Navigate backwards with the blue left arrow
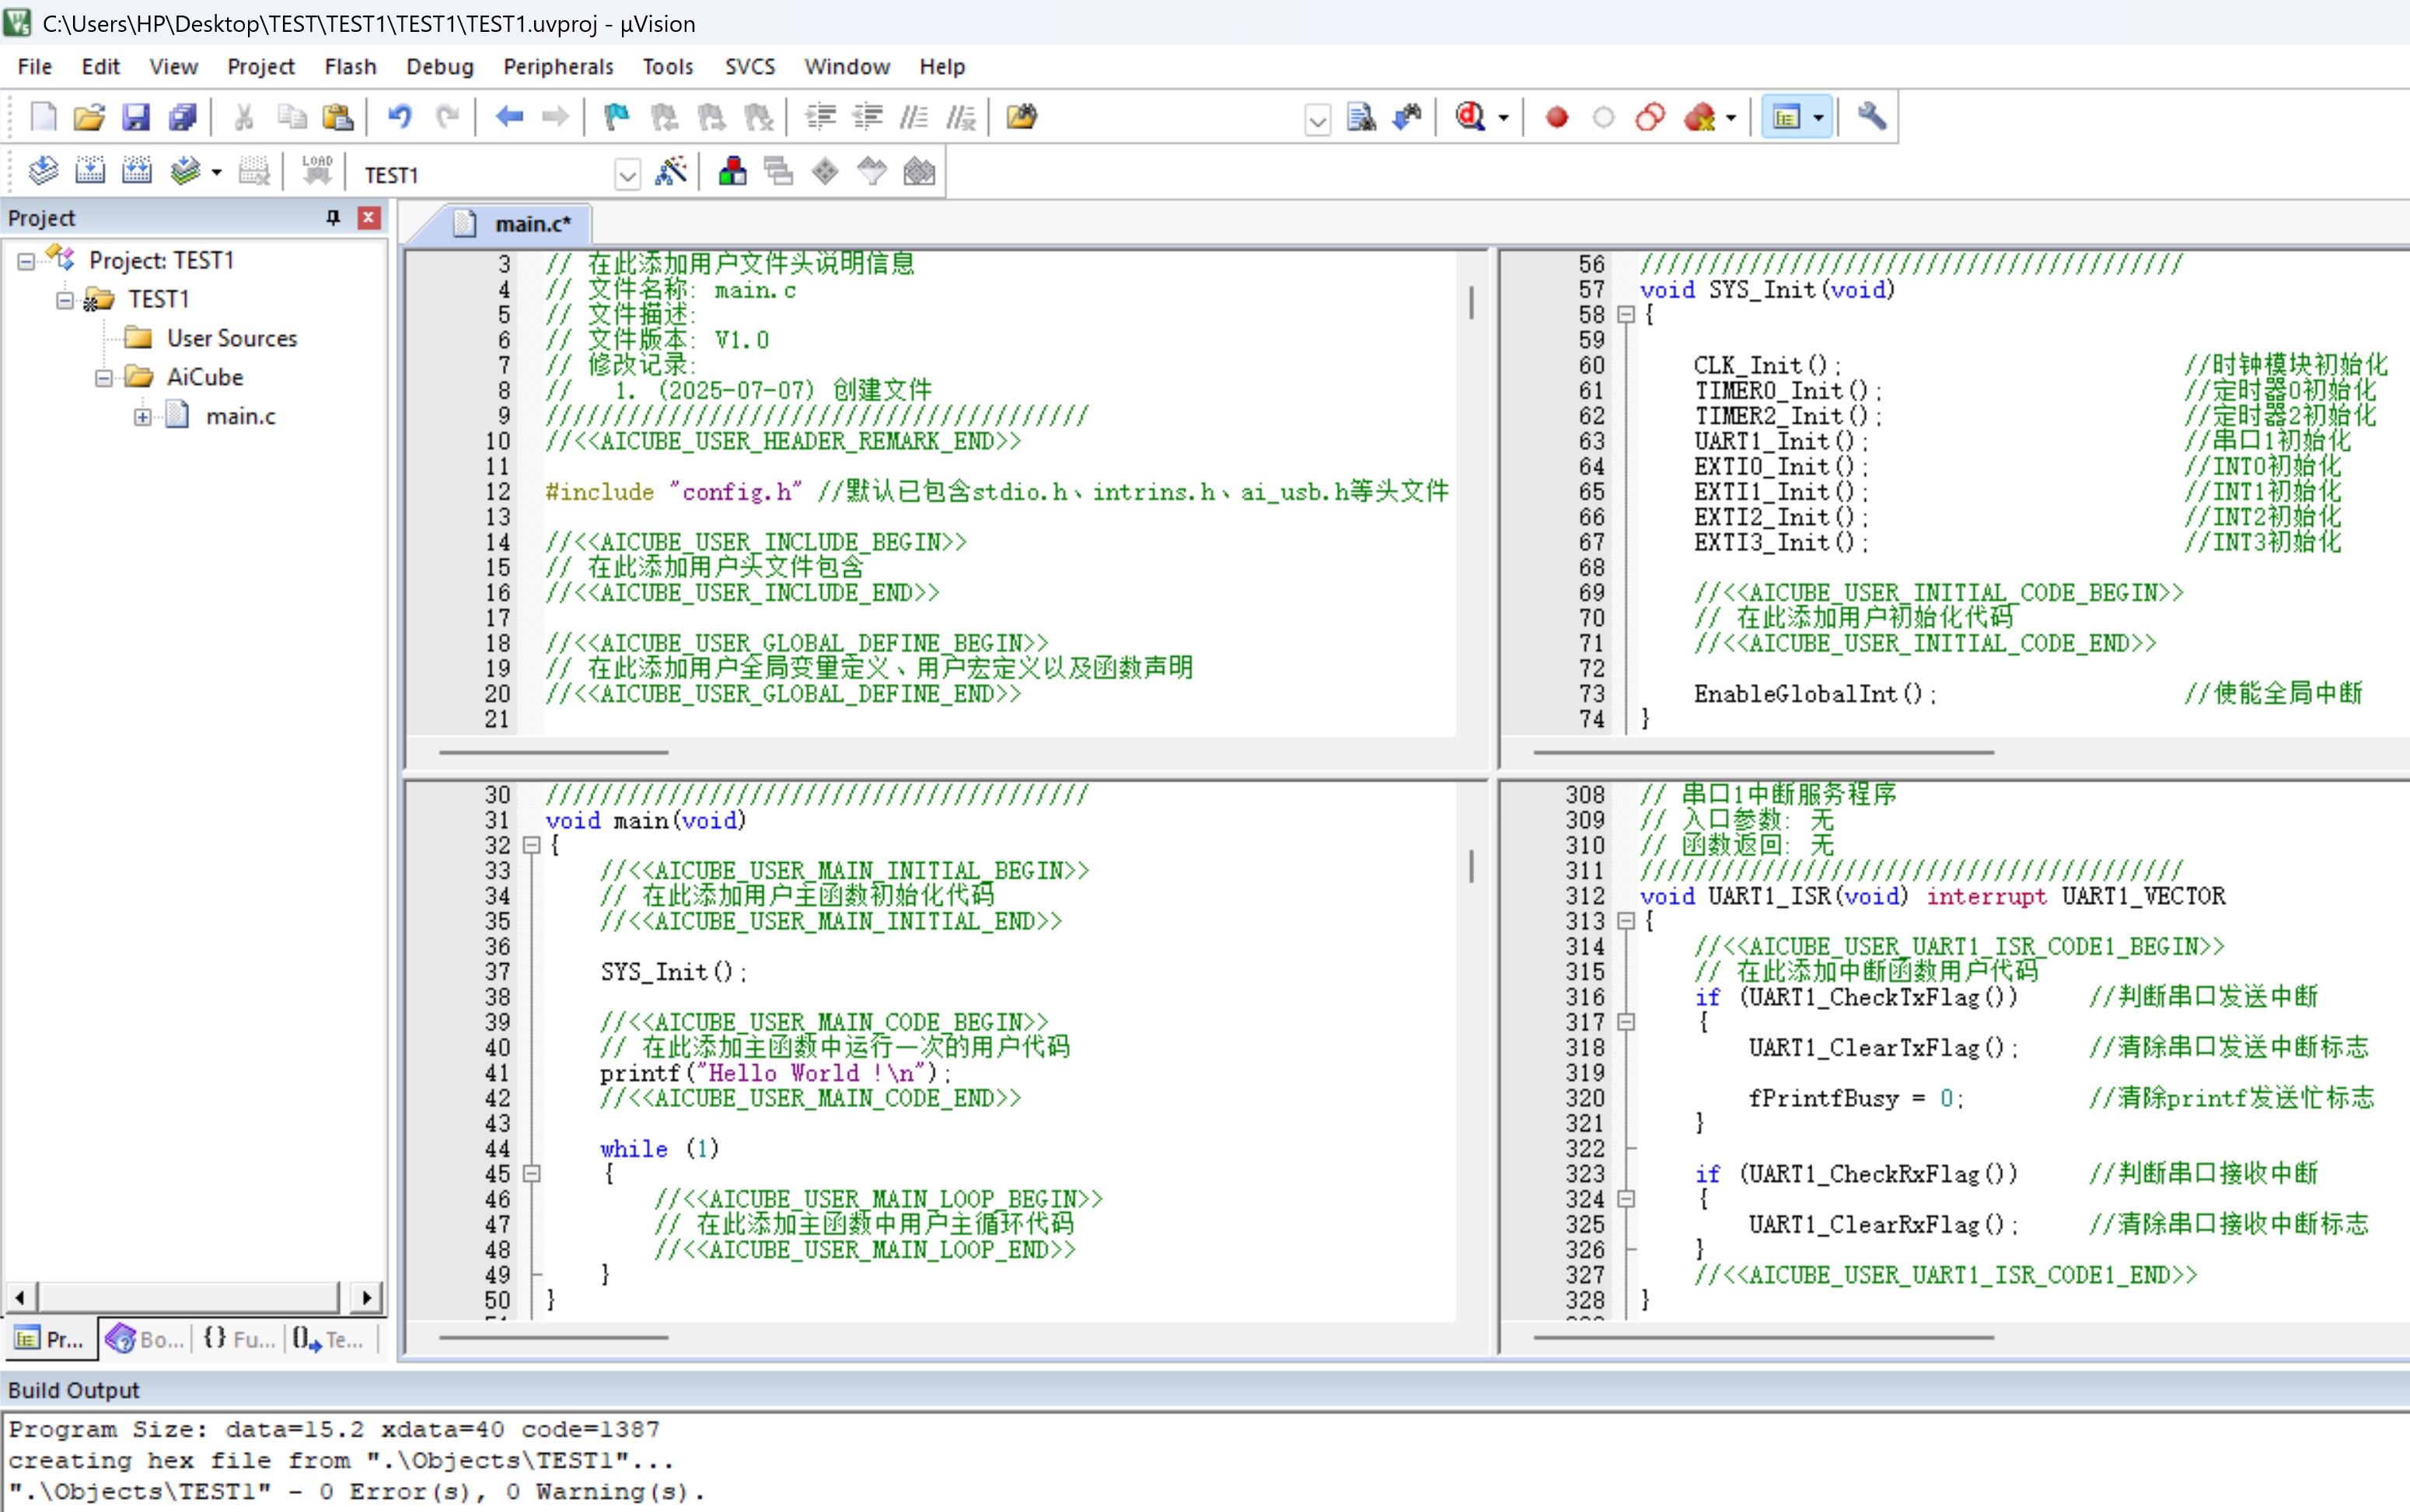The image size is (2410, 1512). [x=509, y=117]
